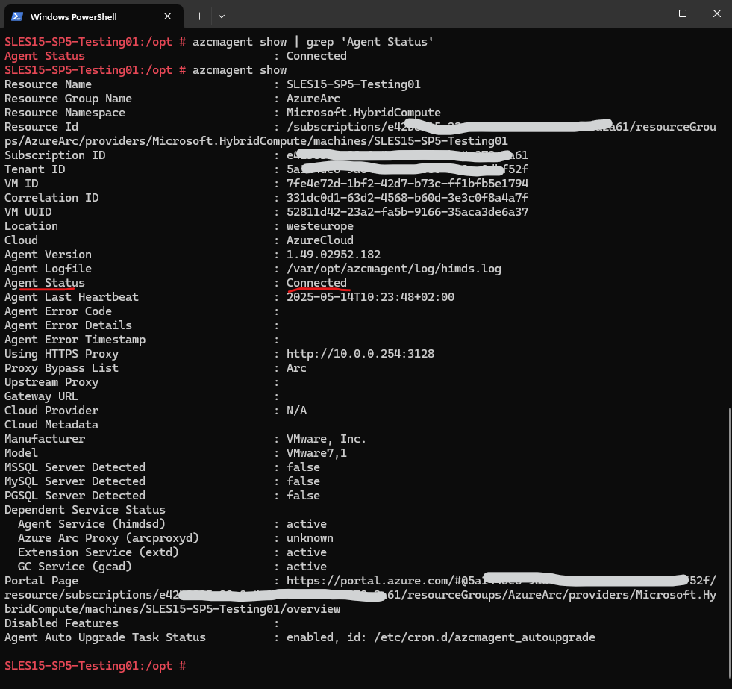Click the 'Subscription ID' label
Image resolution: width=732 pixels, height=689 pixels.
(54, 155)
